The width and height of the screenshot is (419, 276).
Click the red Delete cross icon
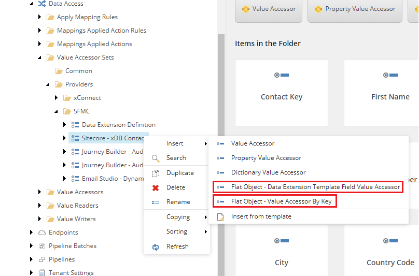point(156,188)
